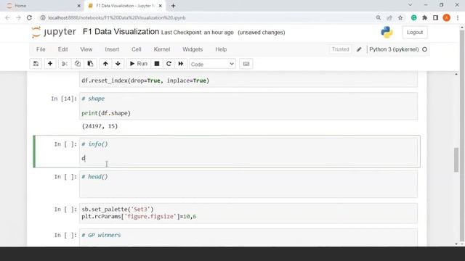This screenshot has height=261, width=465.
Task: Click the browser address bar URL
Action: point(117,17)
